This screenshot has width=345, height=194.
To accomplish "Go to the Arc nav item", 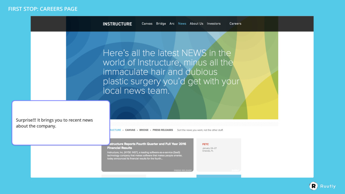I will click(x=172, y=24).
